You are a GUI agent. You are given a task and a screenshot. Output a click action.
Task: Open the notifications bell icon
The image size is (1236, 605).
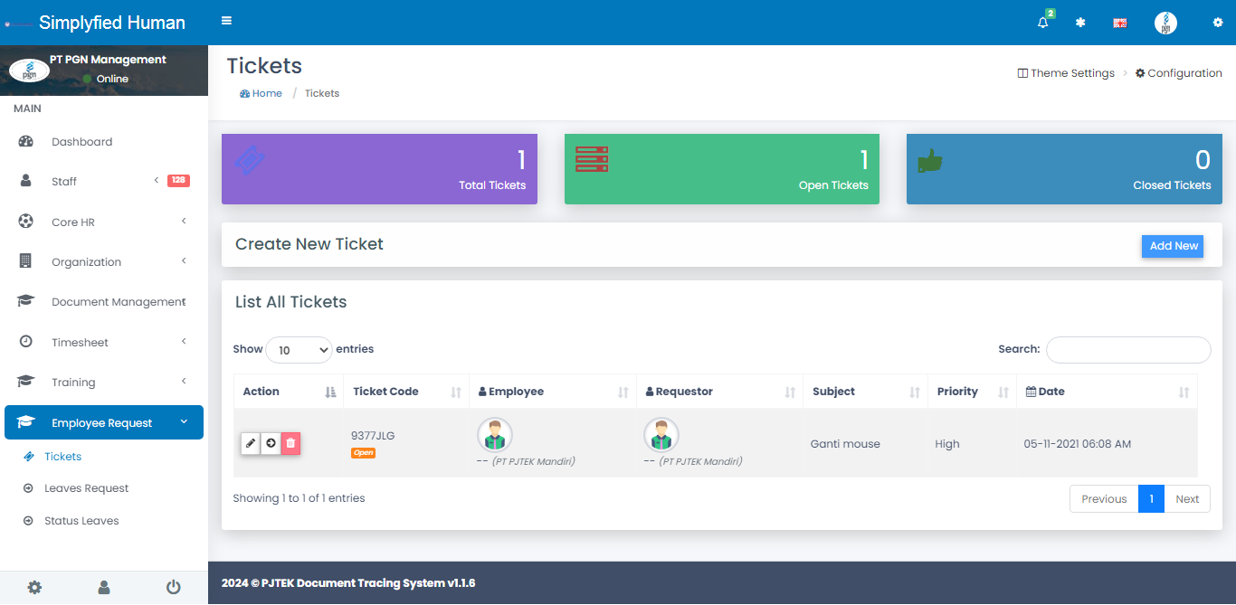click(x=1043, y=23)
